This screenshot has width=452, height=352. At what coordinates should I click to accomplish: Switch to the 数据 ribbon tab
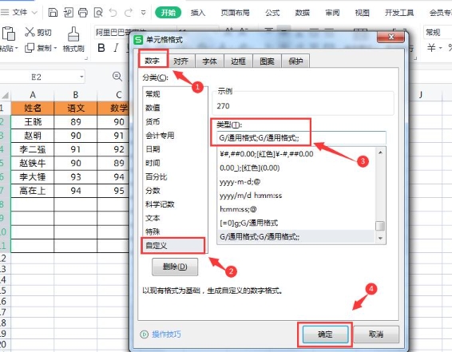point(303,13)
